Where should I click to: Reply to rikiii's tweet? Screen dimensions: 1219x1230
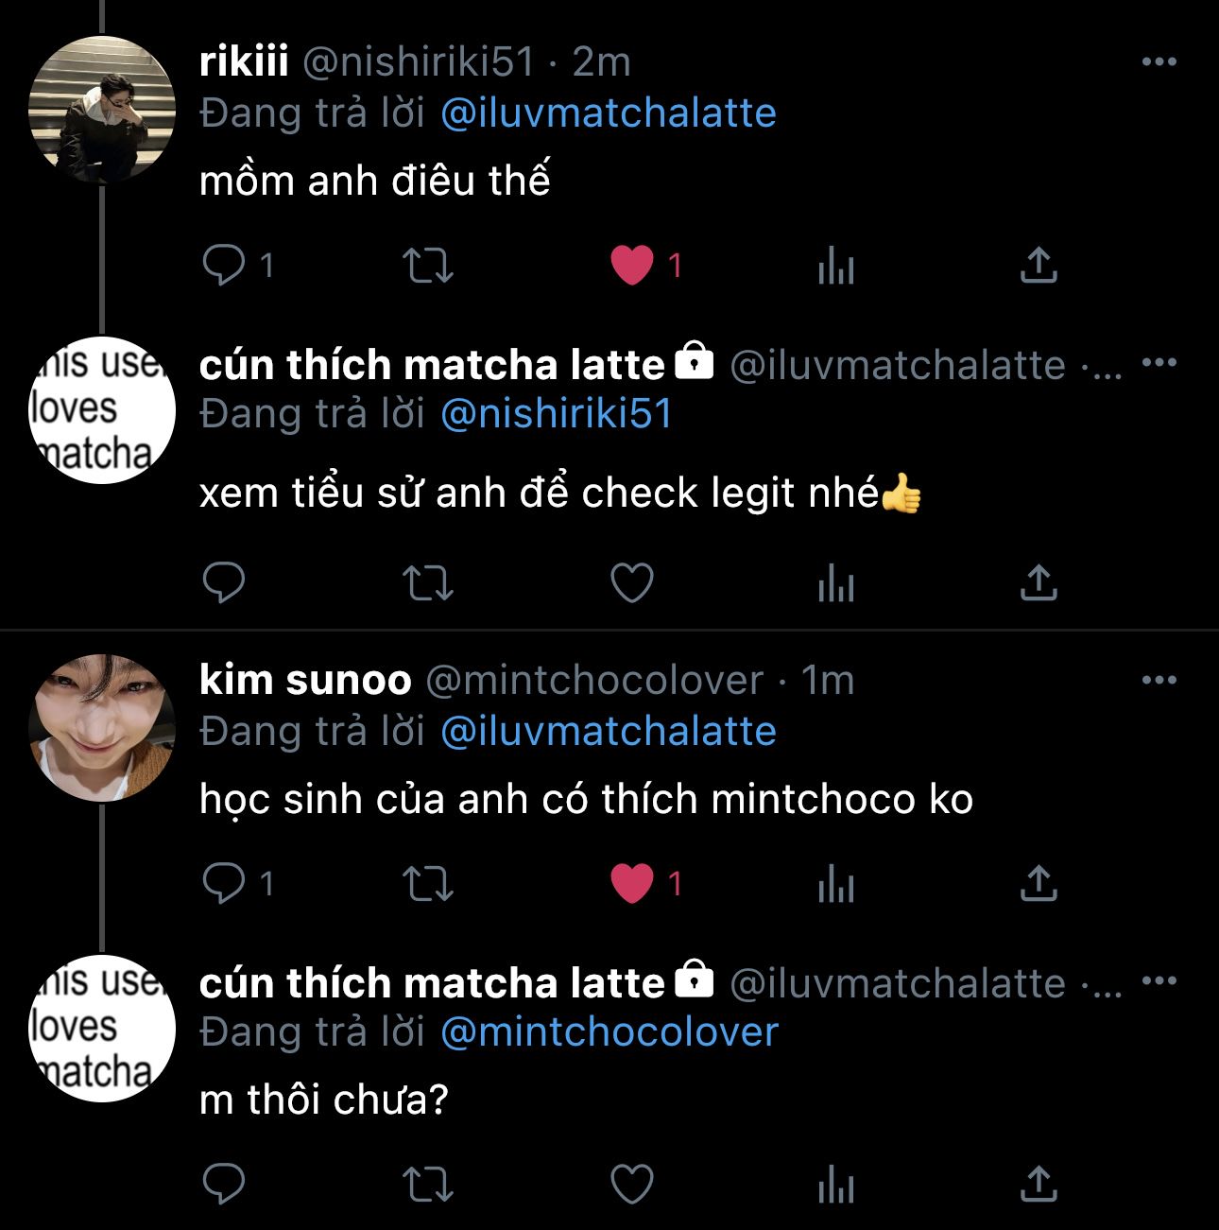[224, 266]
